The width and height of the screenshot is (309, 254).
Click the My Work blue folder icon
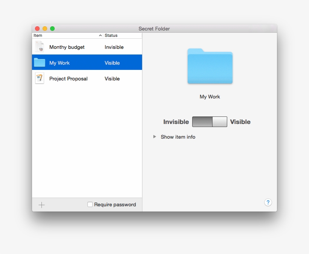point(40,62)
